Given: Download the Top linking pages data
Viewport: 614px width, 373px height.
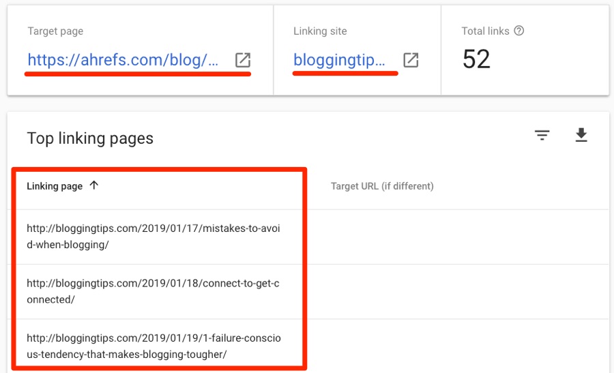Looking at the screenshot, I should (581, 135).
